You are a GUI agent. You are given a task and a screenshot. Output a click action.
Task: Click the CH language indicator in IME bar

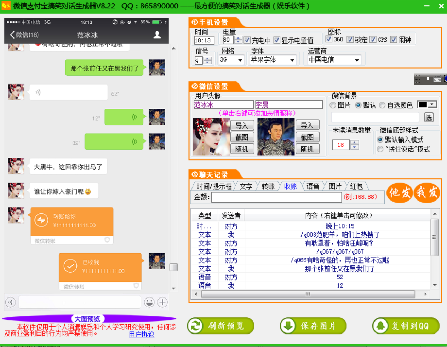(x=427, y=79)
